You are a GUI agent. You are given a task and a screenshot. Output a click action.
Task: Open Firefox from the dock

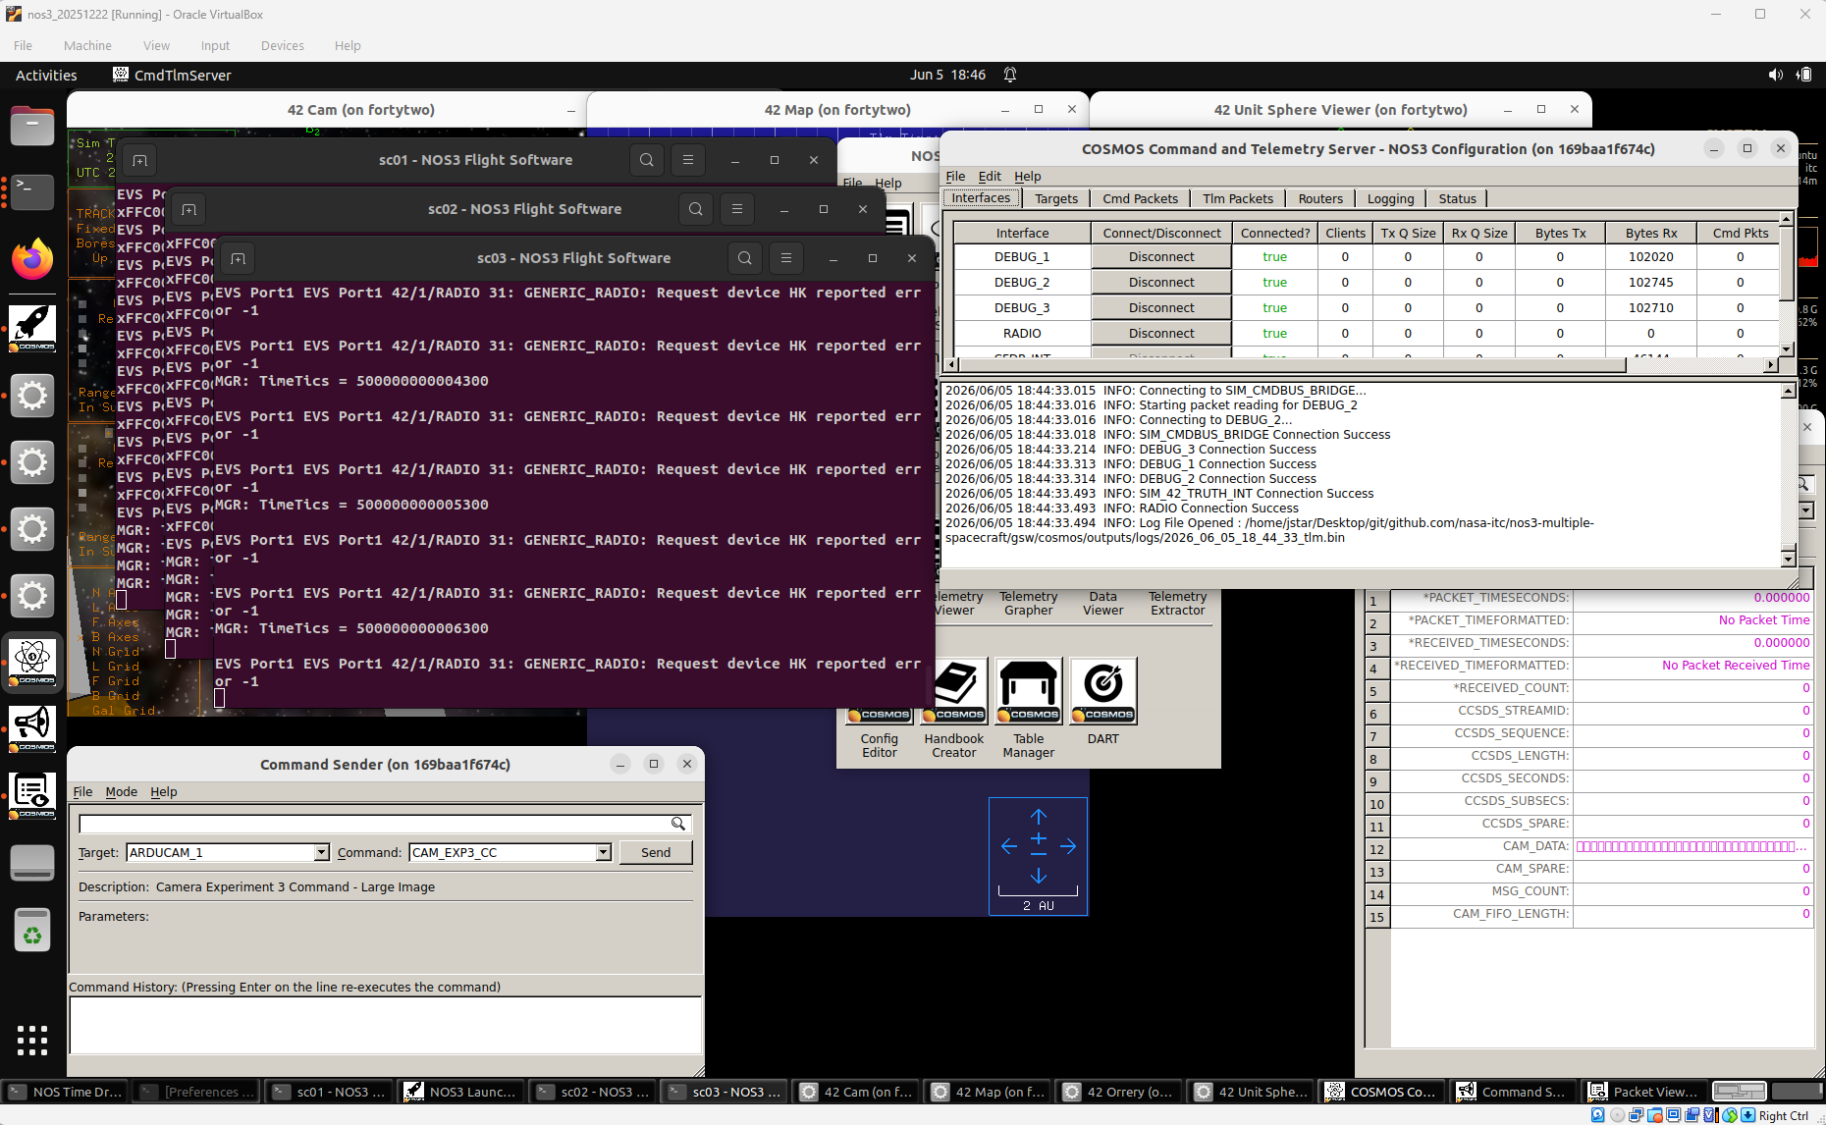pos(32,258)
